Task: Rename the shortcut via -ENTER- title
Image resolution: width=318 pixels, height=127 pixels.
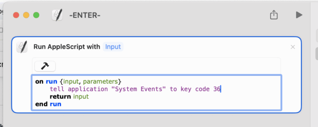Action: pos(85,15)
